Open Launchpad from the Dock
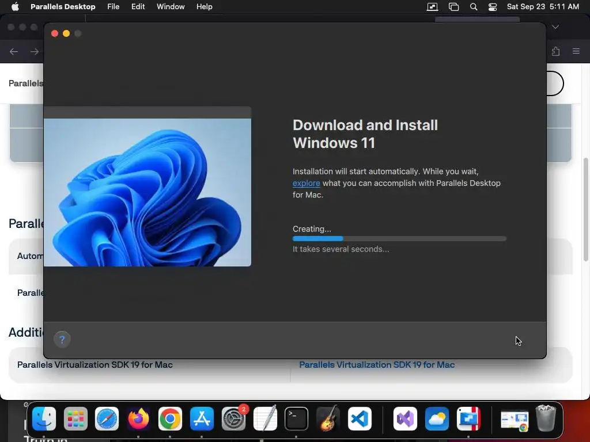Image resolution: width=590 pixels, height=442 pixels. (x=75, y=419)
